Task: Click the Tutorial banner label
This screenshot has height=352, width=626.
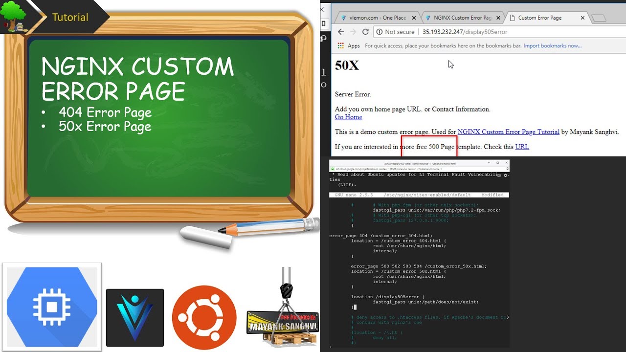Action: tap(70, 18)
